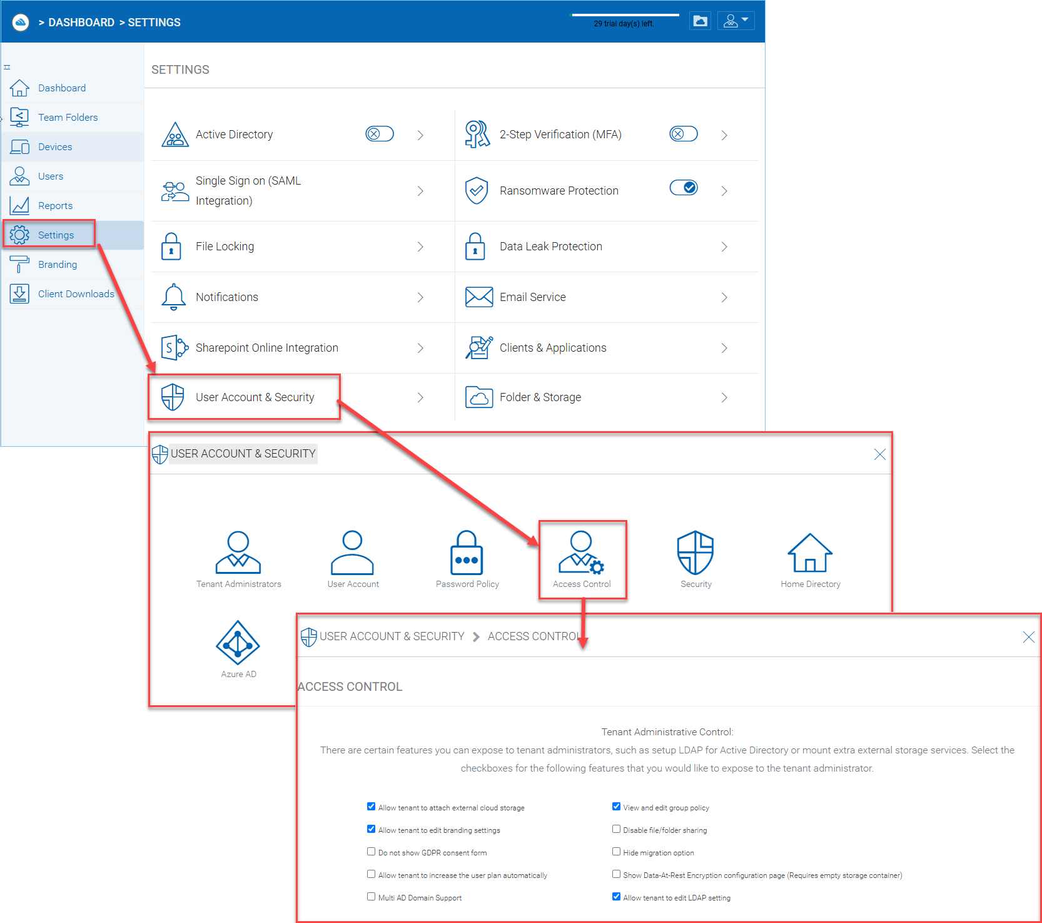Close the Access Control panel
Viewport: 1042px width, 923px height.
(1028, 637)
